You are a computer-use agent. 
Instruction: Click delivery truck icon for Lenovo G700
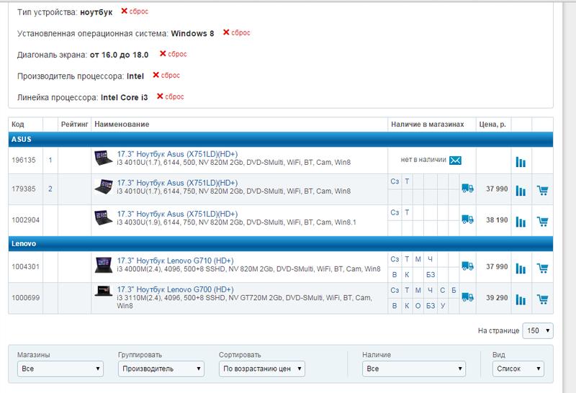pos(467,297)
